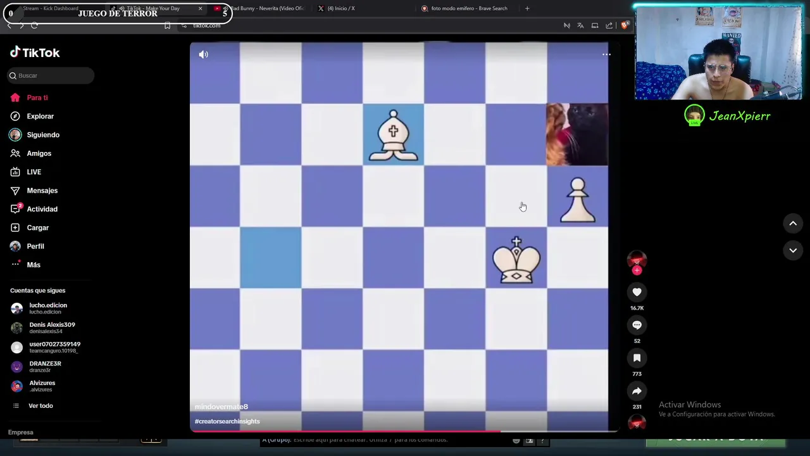
Task: Seek on the video progress bar
Action: pos(404,431)
